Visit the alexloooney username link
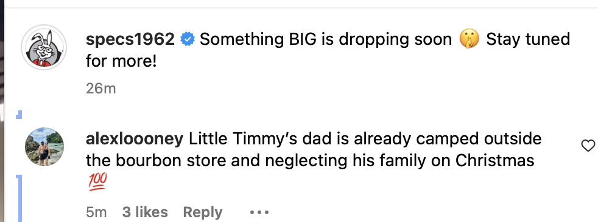Screen dimensions: 598x222 click(x=135, y=139)
